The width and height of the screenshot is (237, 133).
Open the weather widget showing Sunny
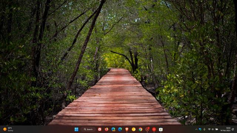8,129
